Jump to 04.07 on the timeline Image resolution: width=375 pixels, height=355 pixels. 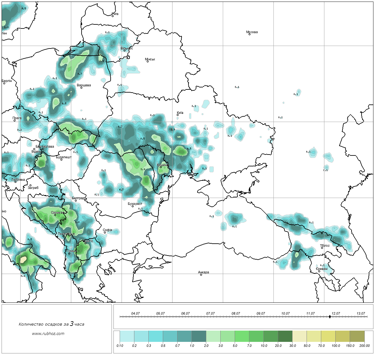[x=135, y=313]
